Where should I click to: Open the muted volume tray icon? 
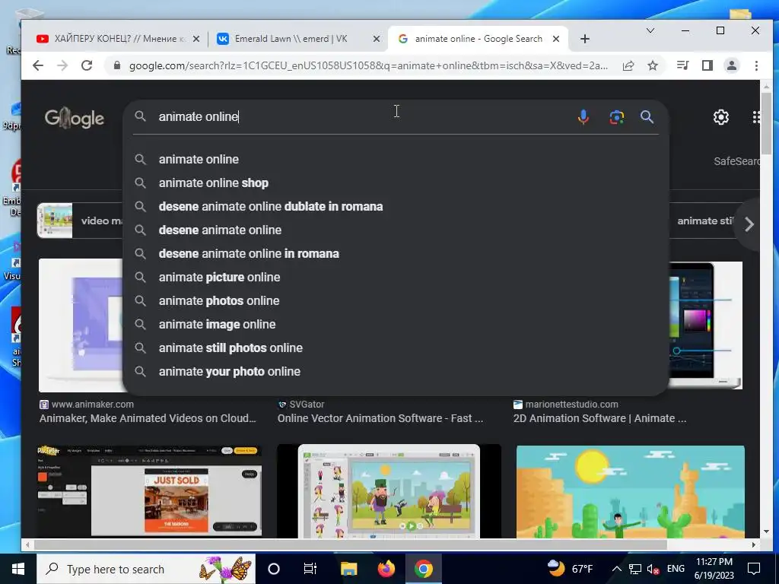(653, 569)
